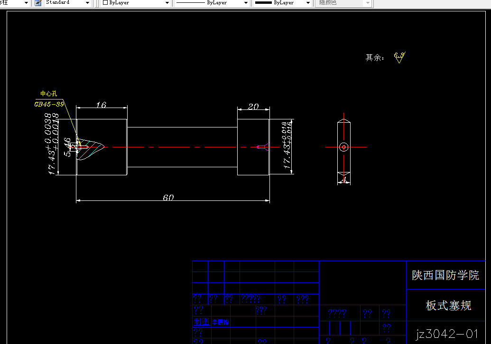491x344 pixels.
Task: Select the 20 dimension text
Action: pyautogui.click(x=253, y=107)
